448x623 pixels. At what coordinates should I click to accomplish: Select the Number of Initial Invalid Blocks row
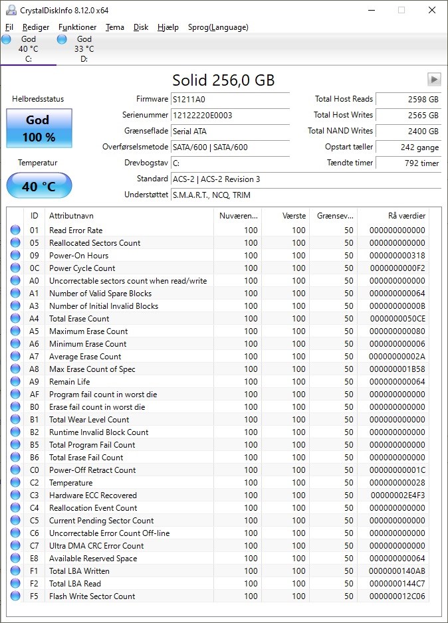[218, 306]
